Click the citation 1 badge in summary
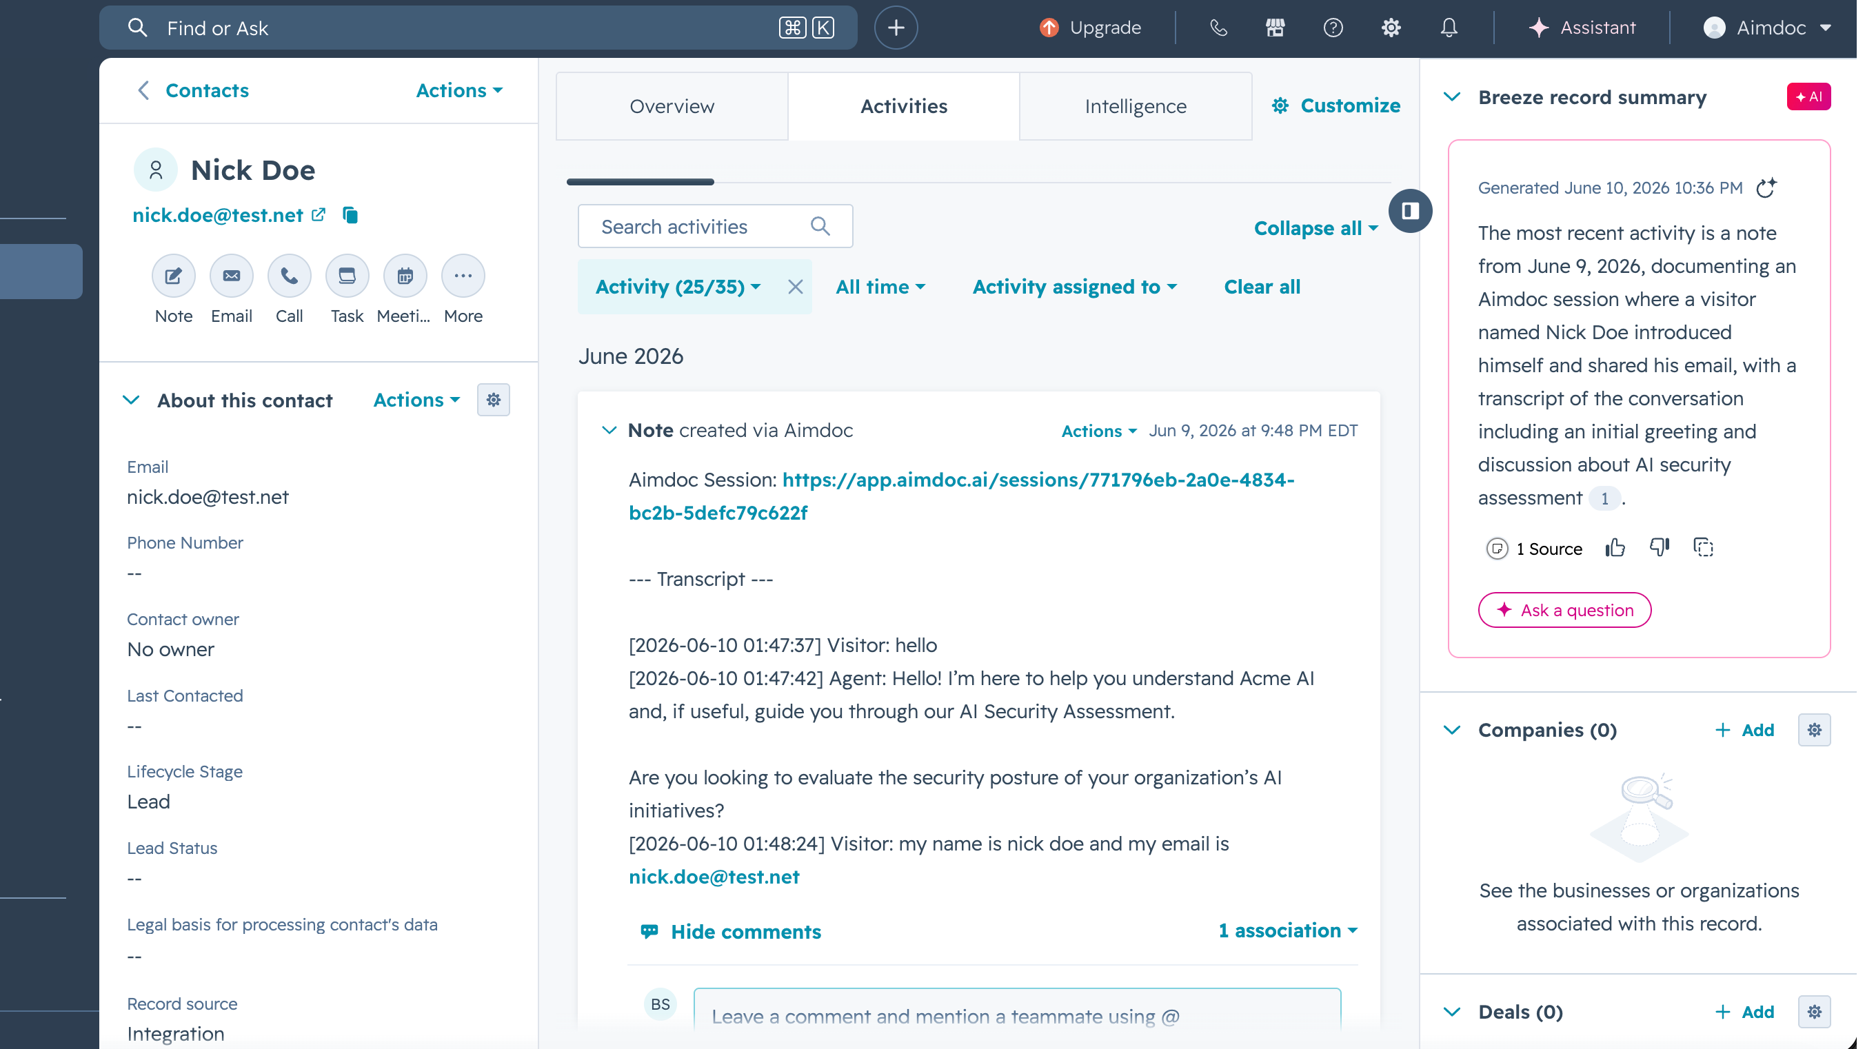 point(1604,498)
